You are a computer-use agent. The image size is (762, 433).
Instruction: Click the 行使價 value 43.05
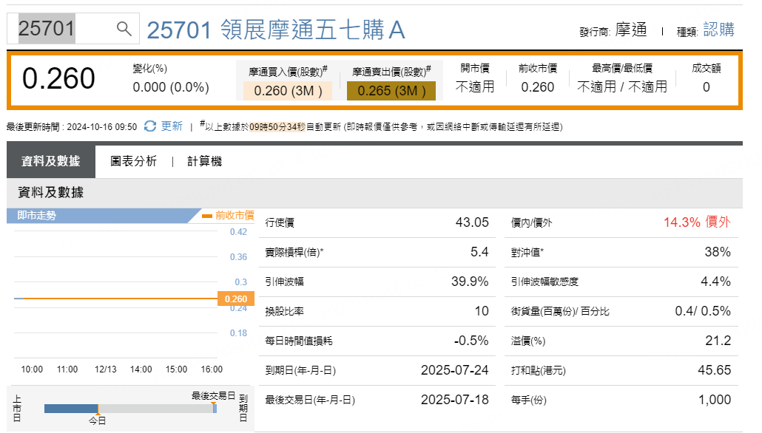472,222
